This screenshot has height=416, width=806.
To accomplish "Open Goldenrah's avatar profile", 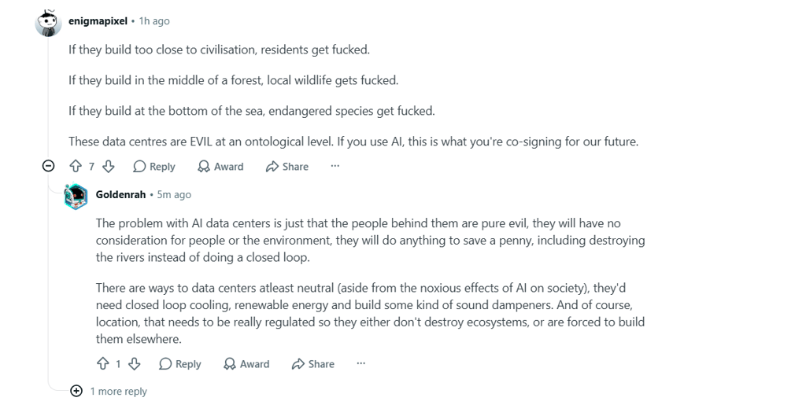I will coord(76,196).
